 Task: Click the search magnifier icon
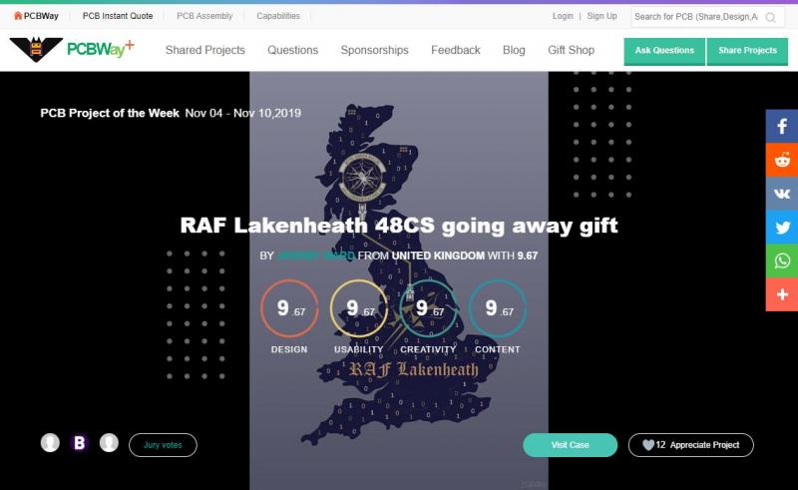click(x=770, y=17)
